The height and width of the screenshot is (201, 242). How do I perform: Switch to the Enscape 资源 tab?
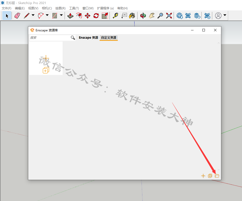[x=88, y=38]
